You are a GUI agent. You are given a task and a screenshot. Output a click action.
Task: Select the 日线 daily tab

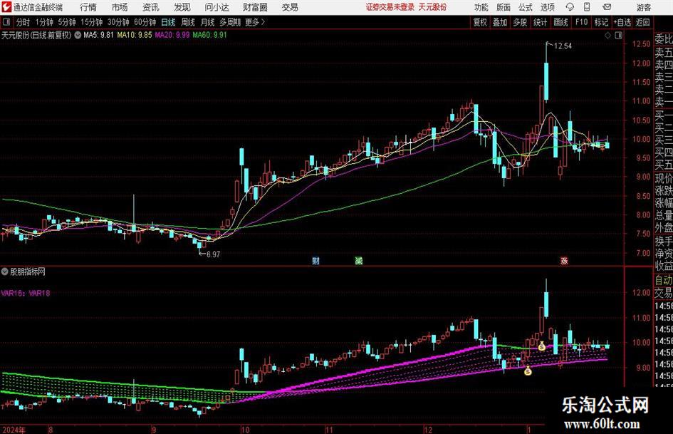168,22
